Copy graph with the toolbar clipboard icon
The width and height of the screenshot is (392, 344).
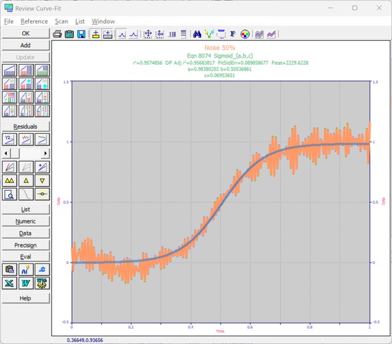[69, 34]
